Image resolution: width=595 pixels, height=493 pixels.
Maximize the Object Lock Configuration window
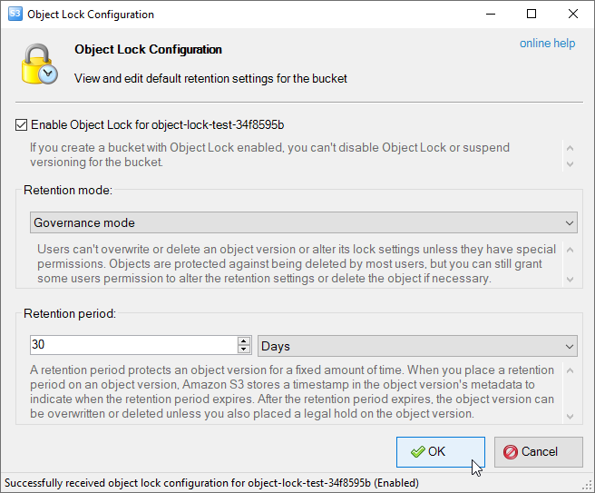[532, 14]
